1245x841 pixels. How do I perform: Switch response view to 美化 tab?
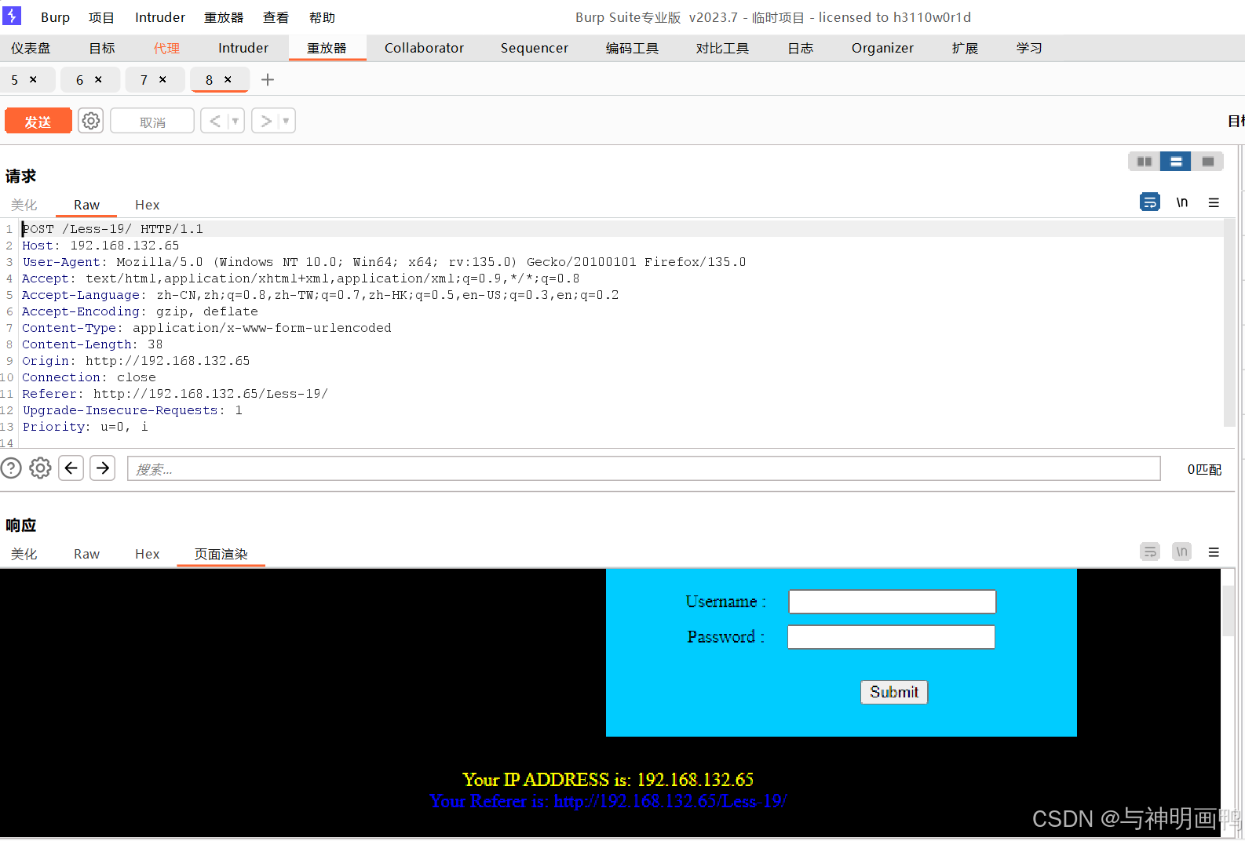[x=24, y=554]
